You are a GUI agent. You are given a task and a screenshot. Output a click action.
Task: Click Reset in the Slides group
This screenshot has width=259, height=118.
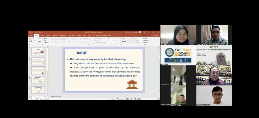[45, 40]
